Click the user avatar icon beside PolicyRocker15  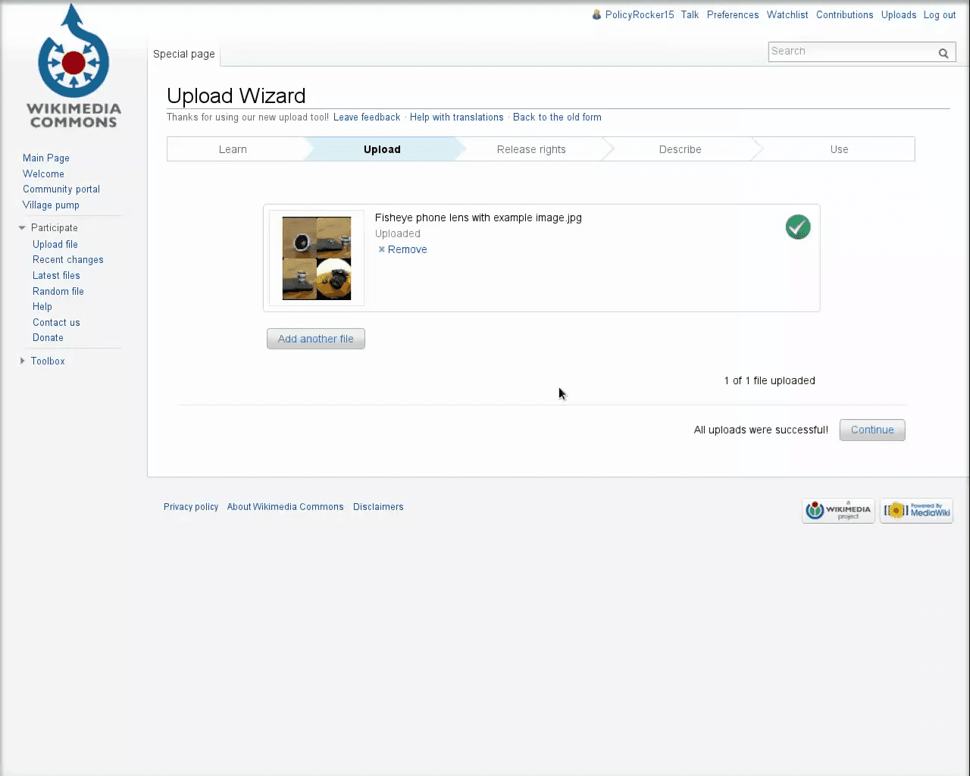point(596,14)
